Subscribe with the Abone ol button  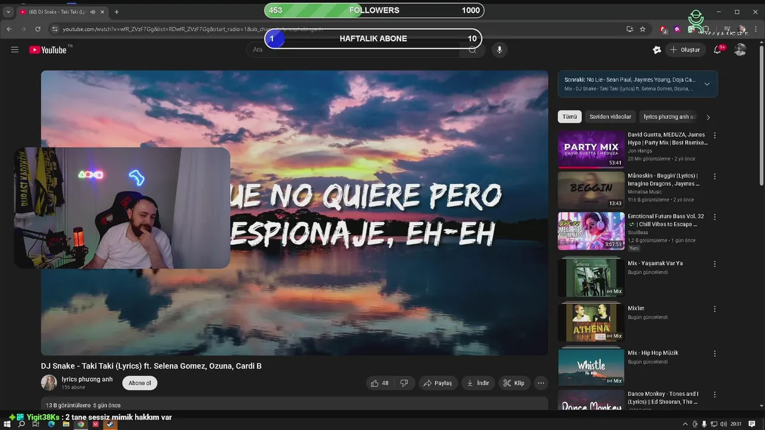click(140, 383)
